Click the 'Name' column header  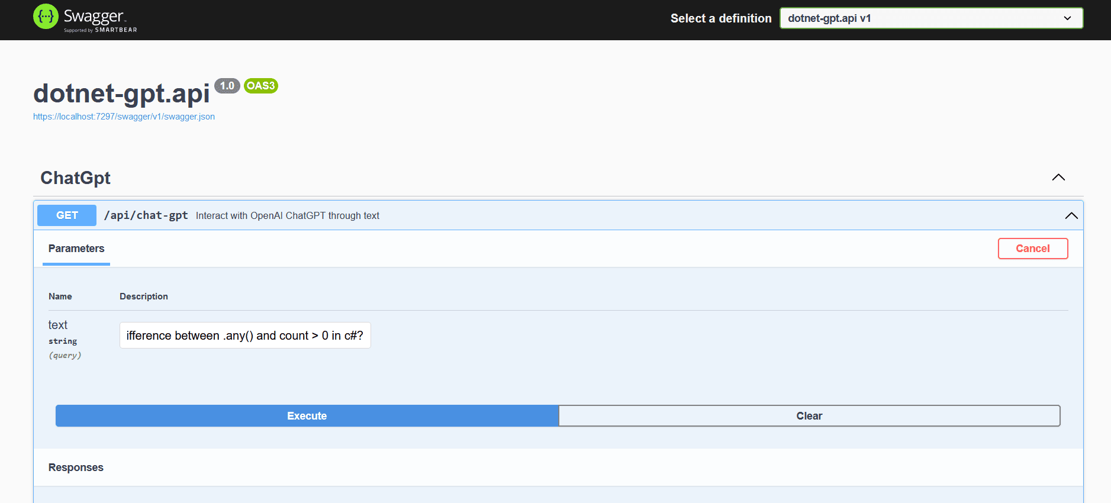point(60,296)
